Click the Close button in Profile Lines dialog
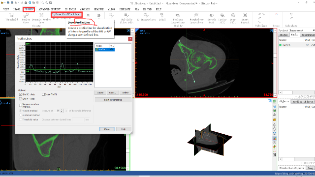This screenshot has width=315, height=177. [x=107, y=129]
